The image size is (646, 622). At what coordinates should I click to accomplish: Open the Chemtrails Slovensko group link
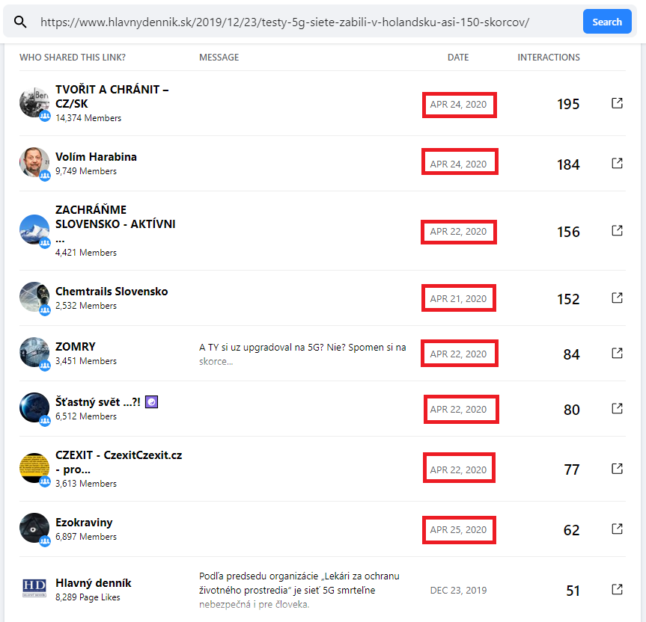pos(112,292)
